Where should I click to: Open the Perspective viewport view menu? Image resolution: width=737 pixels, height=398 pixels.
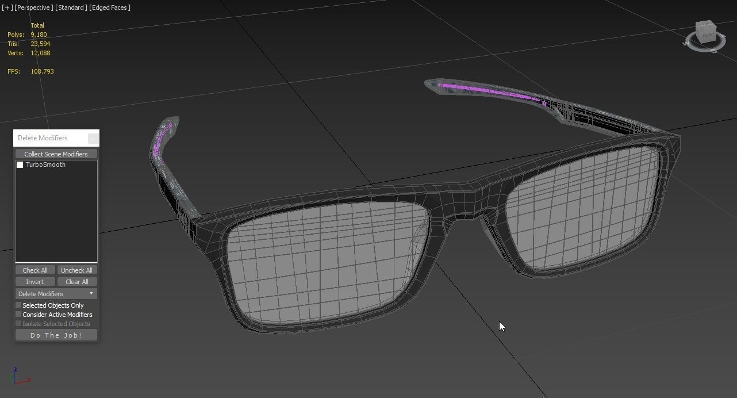click(34, 7)
